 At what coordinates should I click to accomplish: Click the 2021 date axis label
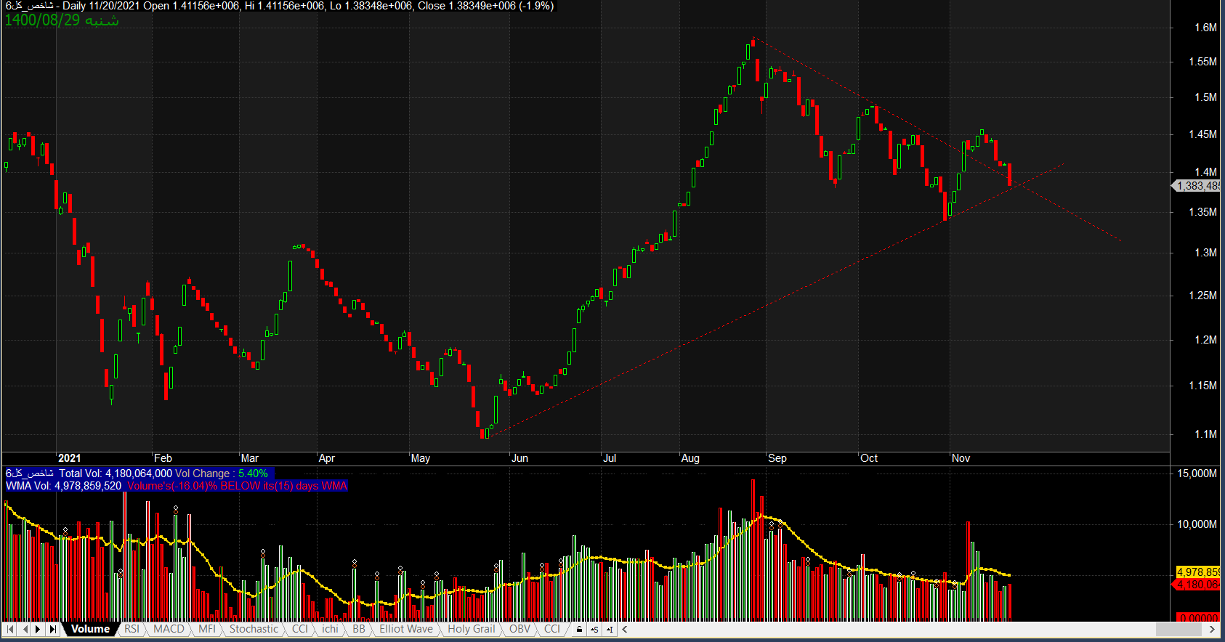[x=70, y=458]
